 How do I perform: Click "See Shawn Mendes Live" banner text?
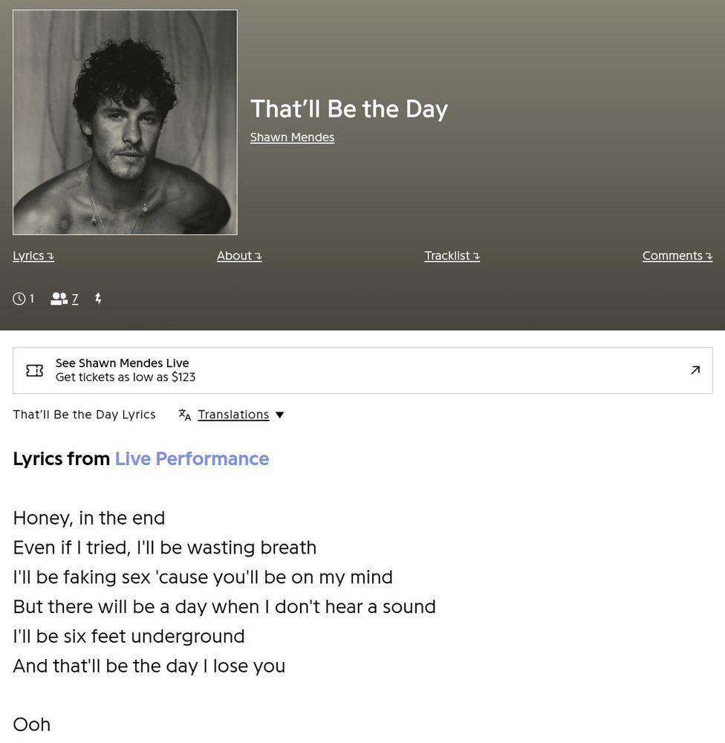(x=123, y=363)
